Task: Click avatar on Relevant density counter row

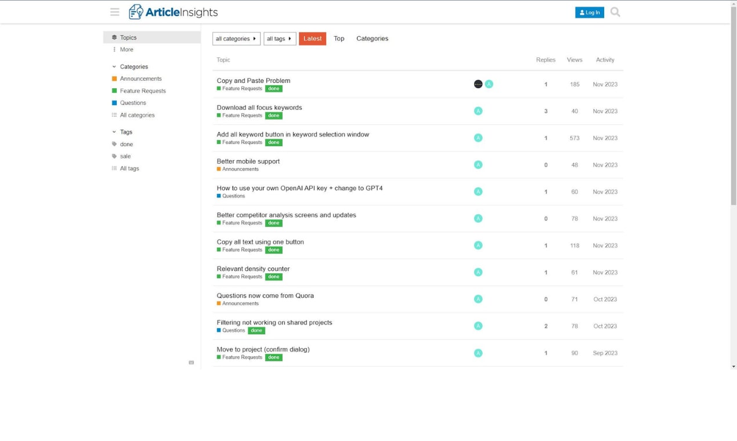Action: 478,272
